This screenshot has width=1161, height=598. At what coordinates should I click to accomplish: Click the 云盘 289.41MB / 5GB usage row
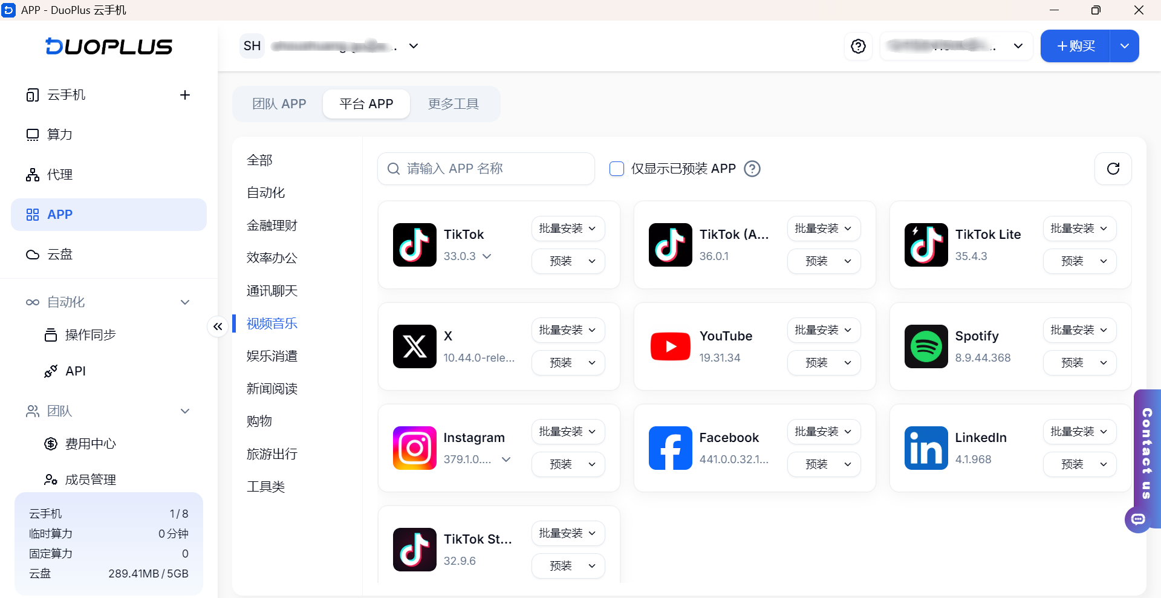click(x=109, y=574)
